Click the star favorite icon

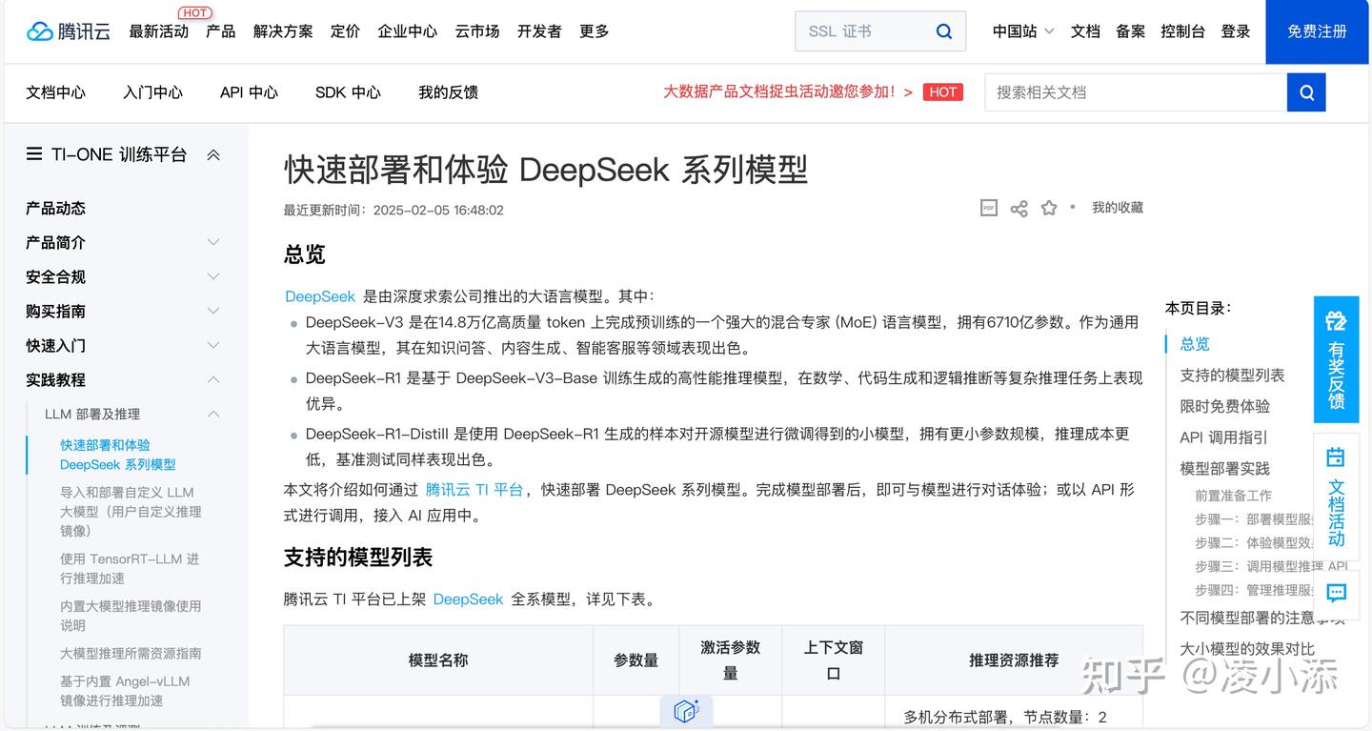[1049, 208]
